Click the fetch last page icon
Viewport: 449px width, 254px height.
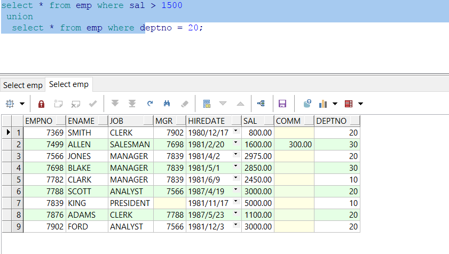tap(132, 104)
